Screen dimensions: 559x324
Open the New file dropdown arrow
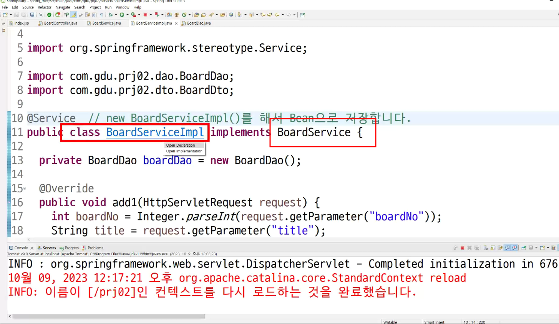pyautogui.click(x=11, y=15)
